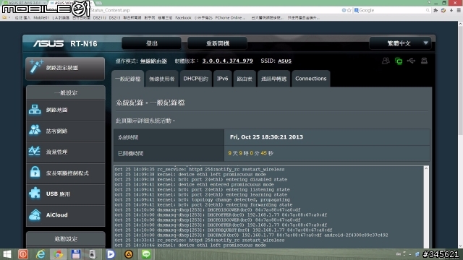Screen dimensions: 463x260
Task: Click the uptime value 9 days 9 hours
Action: coord(250,153)
